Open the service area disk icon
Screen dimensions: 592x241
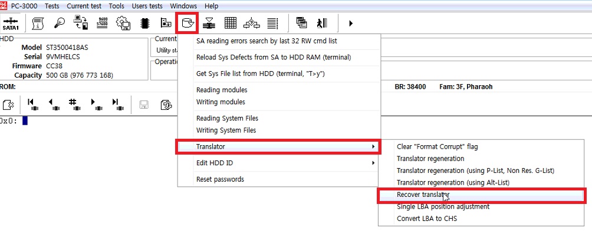coord(188,24)
